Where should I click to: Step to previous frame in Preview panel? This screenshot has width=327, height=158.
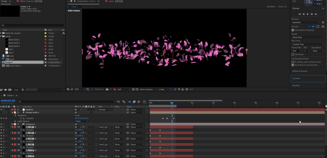click(303, 14)
